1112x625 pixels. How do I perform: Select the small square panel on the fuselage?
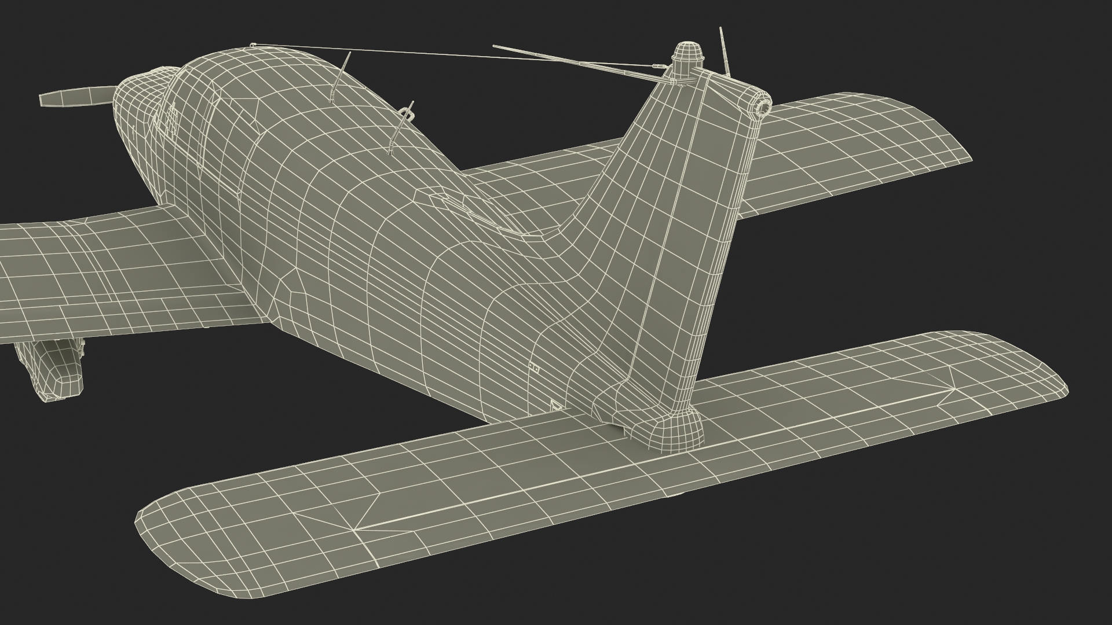(x=535, y=367)
